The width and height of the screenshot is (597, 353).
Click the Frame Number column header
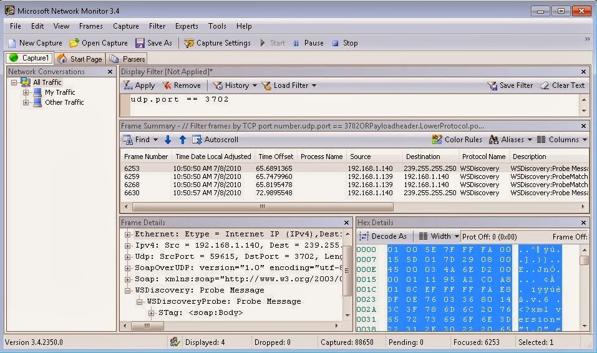(x=146, y=157)
